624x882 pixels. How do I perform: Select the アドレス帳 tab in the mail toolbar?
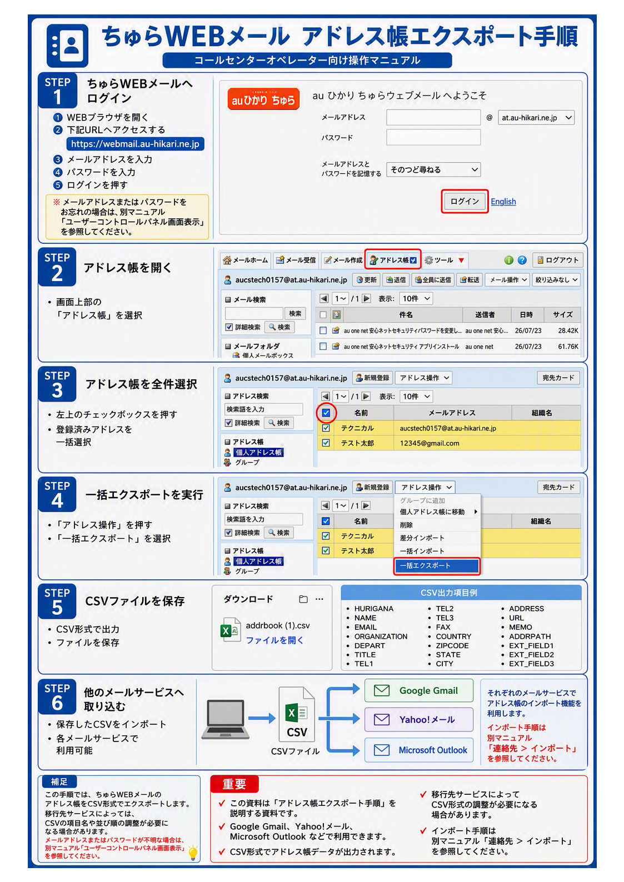393,260
